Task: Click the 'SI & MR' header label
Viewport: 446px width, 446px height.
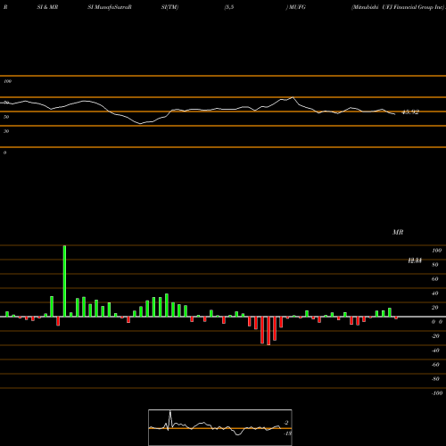Action: pyautogui.click(x=47, y=7)
